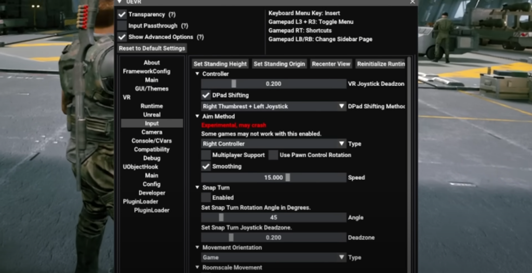The width and height of the screenshot is (532, 273).
Task: Click the Input Passthrough help (?) marker
Action: coord(184,26)
